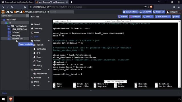The width and height of the screenshot is (182, 102).
Task: Open the Disks menu item
Action: tap(36, 82)
